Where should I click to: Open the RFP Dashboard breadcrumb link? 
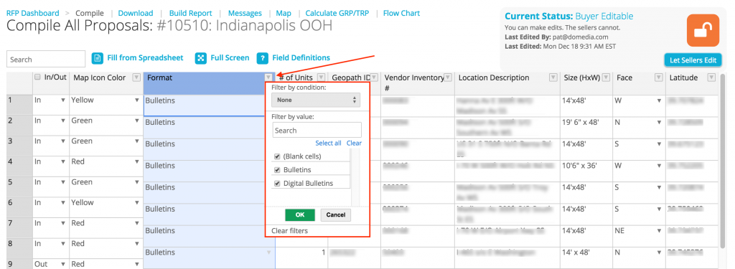(33, 13)
